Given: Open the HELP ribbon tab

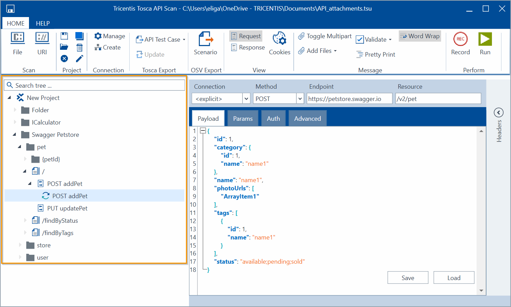Looking at the screenshot, I should [x=43, y=24].
